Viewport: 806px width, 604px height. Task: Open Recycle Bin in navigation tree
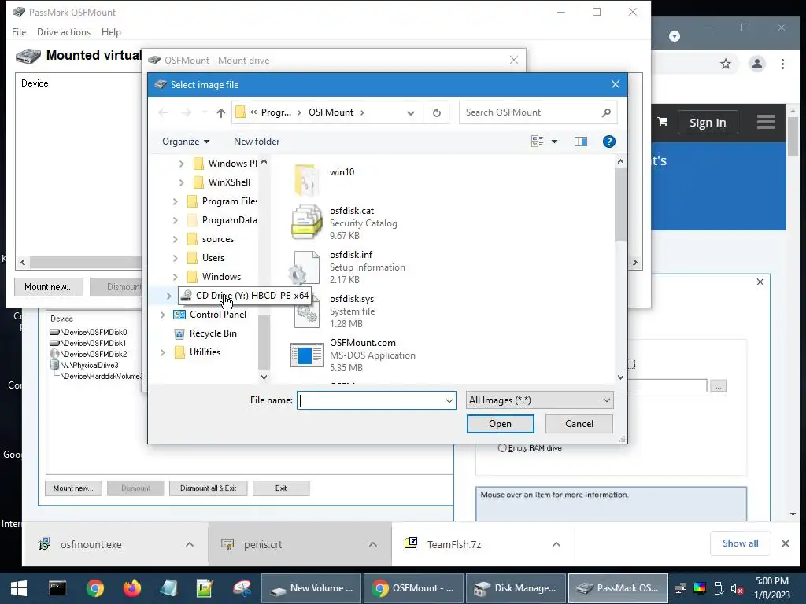[x=213, y=333]
